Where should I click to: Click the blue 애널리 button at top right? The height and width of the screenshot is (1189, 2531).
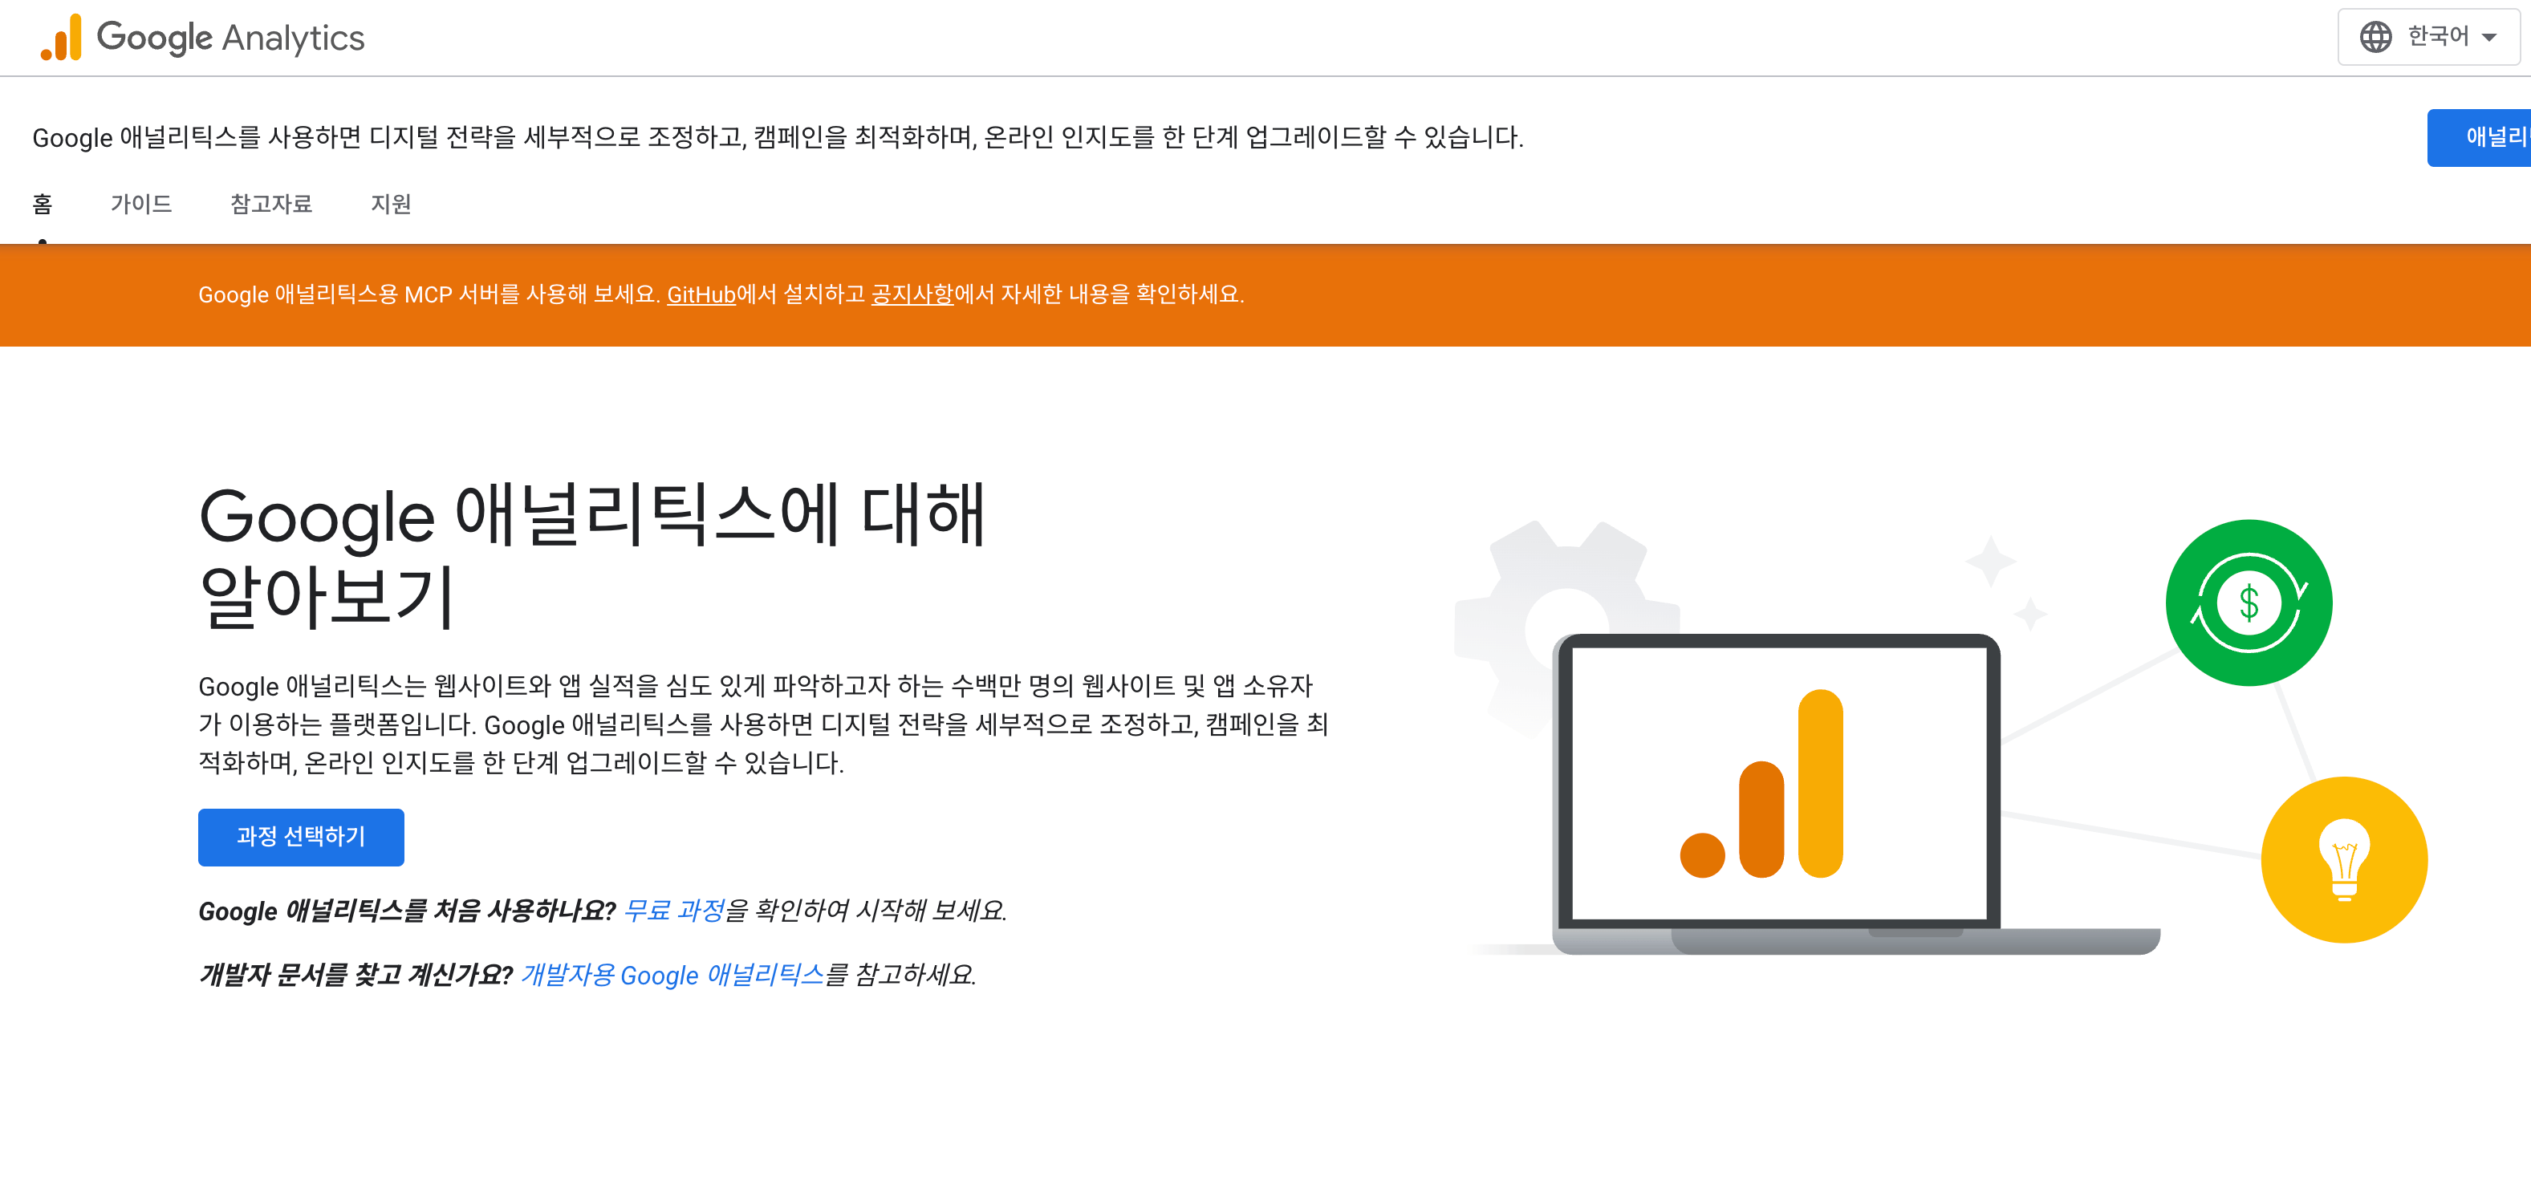(2486, 137)
